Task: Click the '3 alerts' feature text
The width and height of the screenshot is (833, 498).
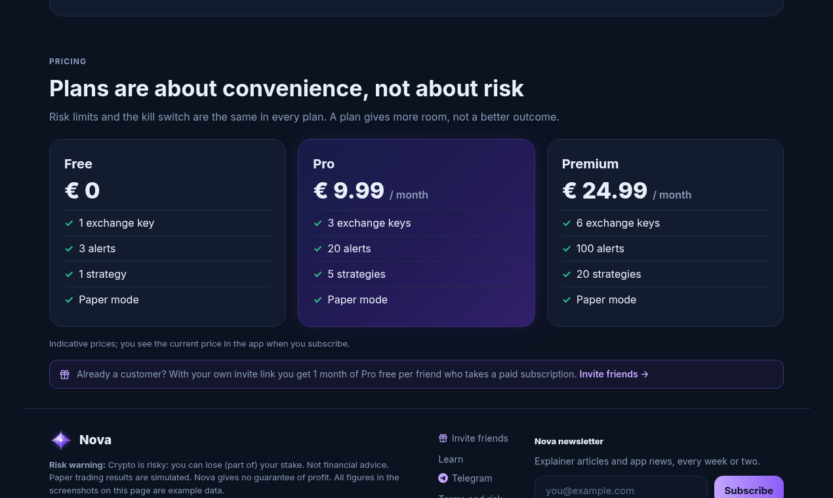Action: click(97, 248)
